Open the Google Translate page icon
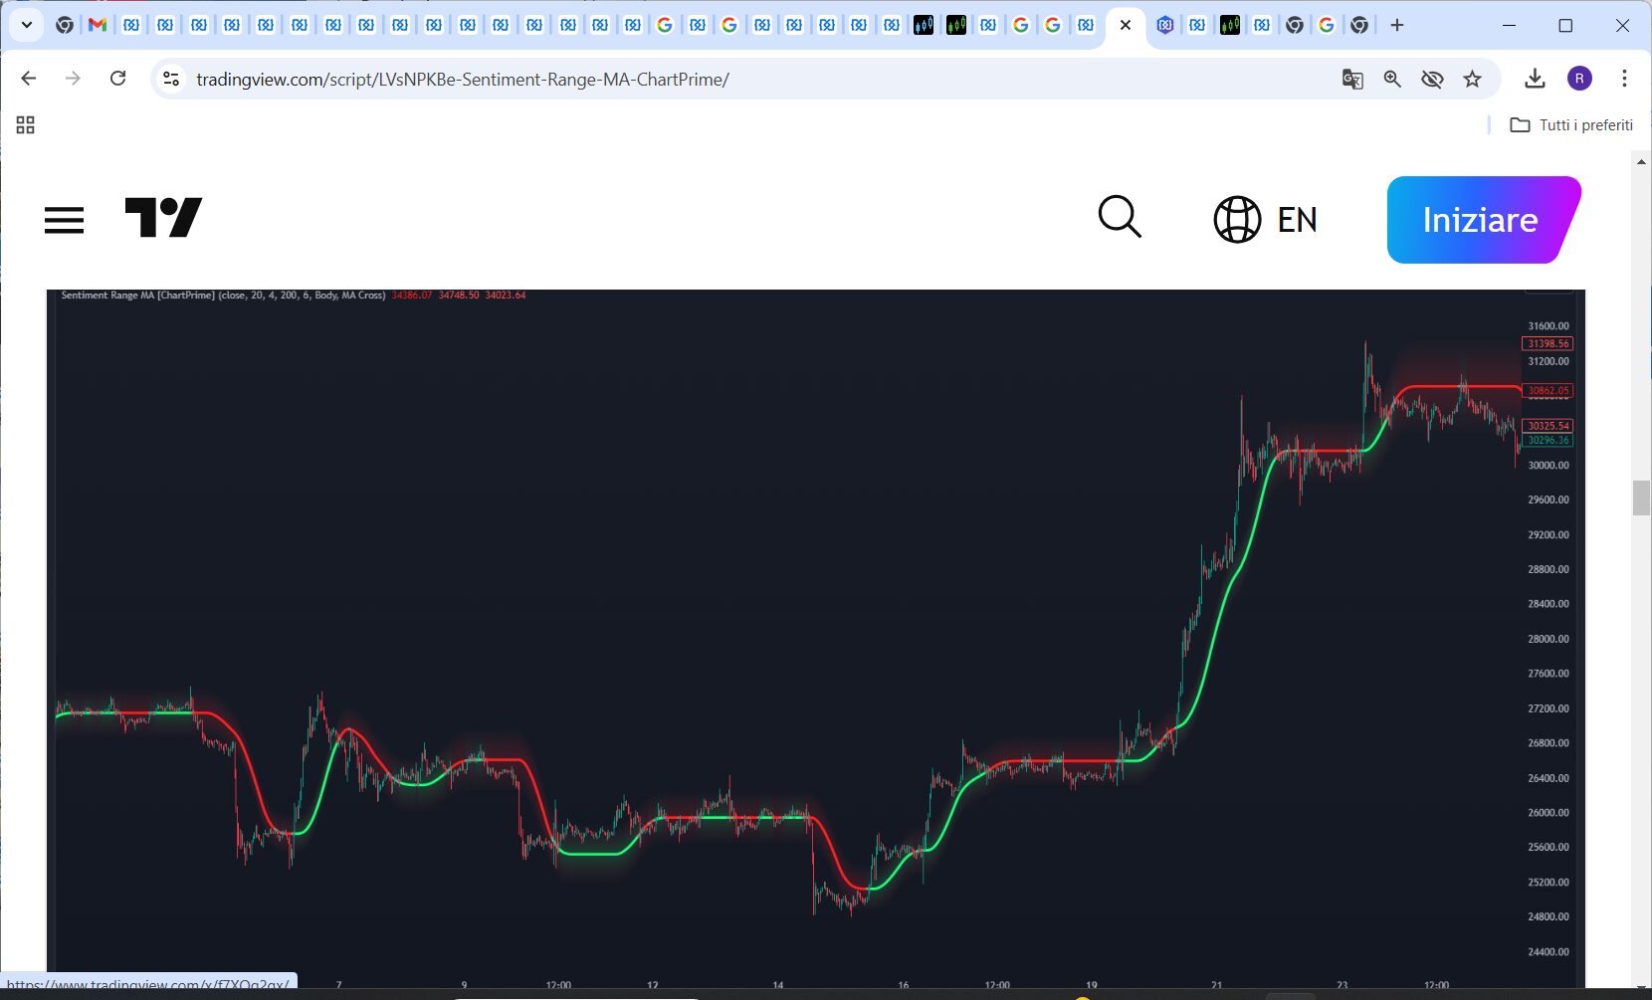Viewport: 1652px width, 1000px height. click(x=1352, y=79)
